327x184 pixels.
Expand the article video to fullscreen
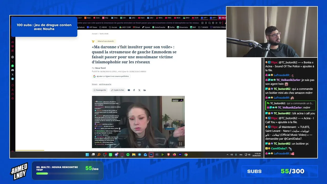tap(180, 144)
